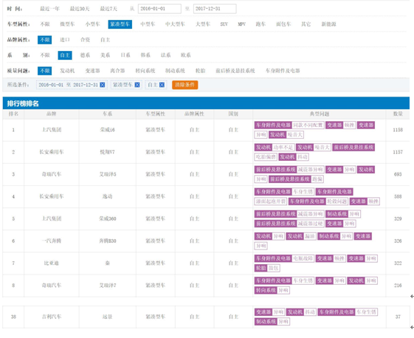
Task: Choose vehicle type 微型车
Action: point(67,24)
